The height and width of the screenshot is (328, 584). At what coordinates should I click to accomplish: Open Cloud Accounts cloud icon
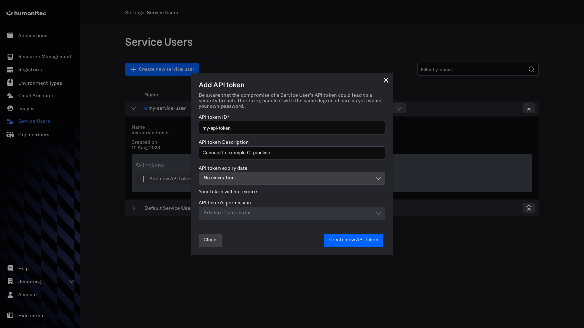pos(10,96)
